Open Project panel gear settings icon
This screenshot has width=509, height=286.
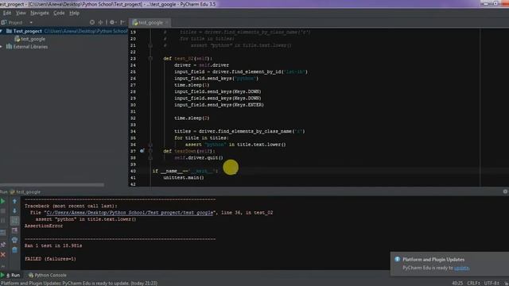point(112,22)
